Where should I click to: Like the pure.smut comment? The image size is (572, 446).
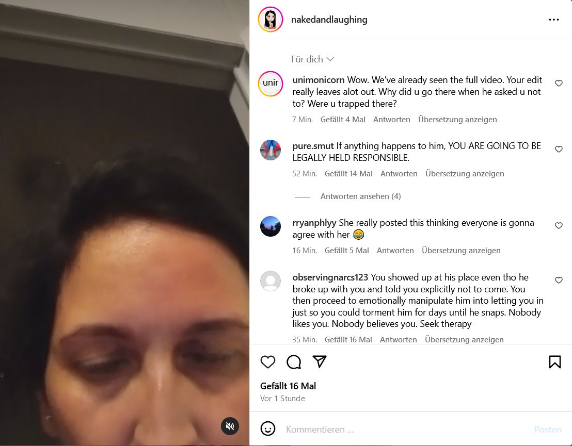click(x=559, y=150)
